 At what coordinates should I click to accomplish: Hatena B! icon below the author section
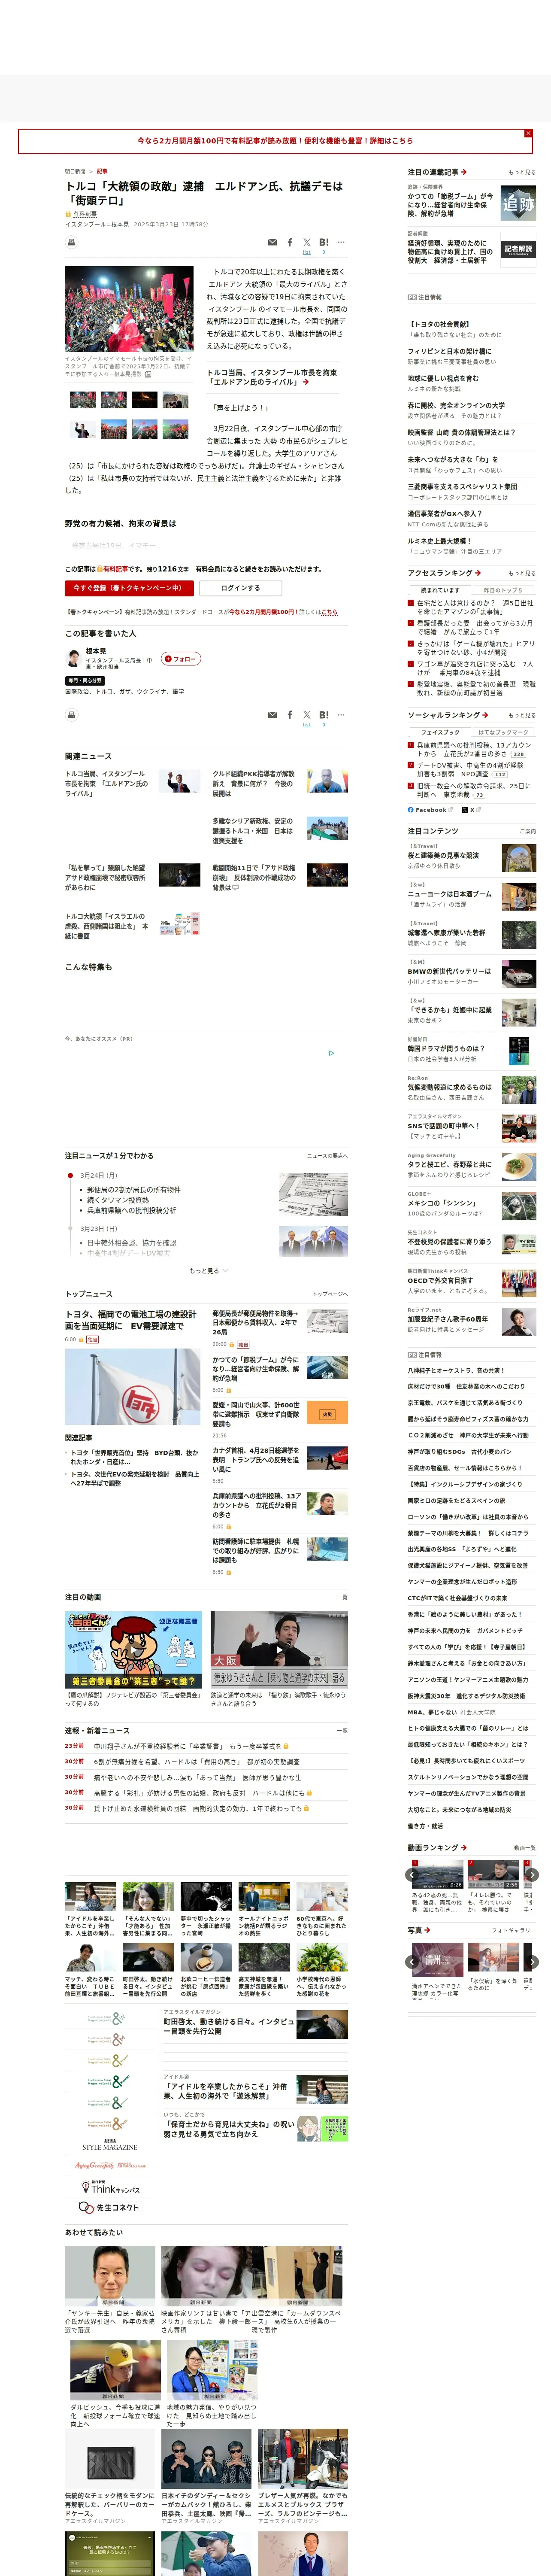(324, 715)
